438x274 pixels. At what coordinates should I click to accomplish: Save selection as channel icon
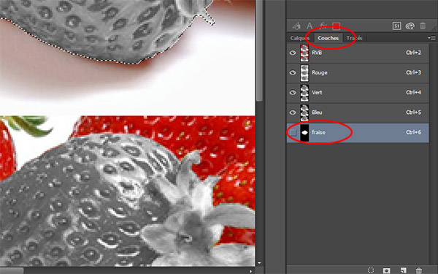coord(387,270)
